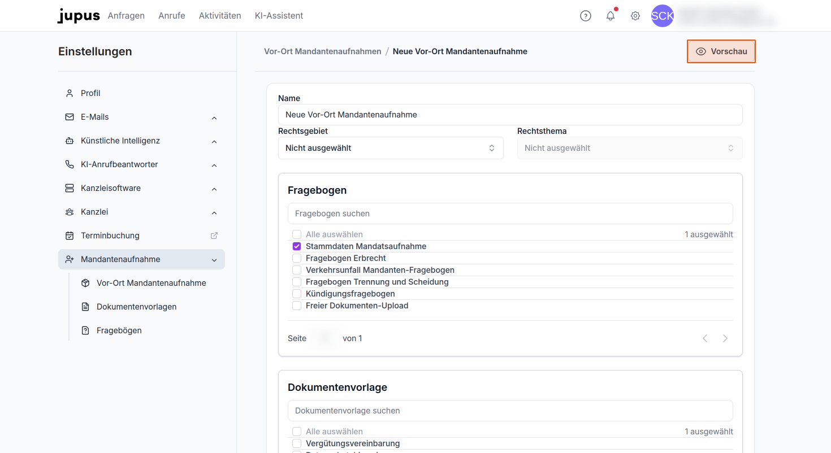The height and width of the screenshot is (453, 831).
Task: Check Fragebogen Erbrecht
Action: pos(297,258)
